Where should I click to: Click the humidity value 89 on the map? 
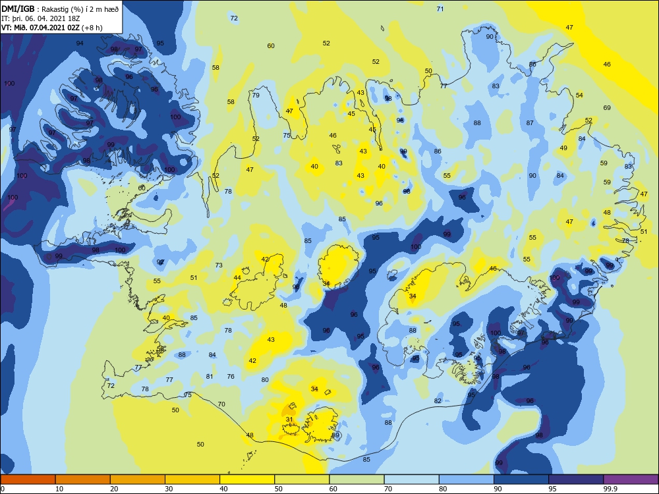(335, 435)
